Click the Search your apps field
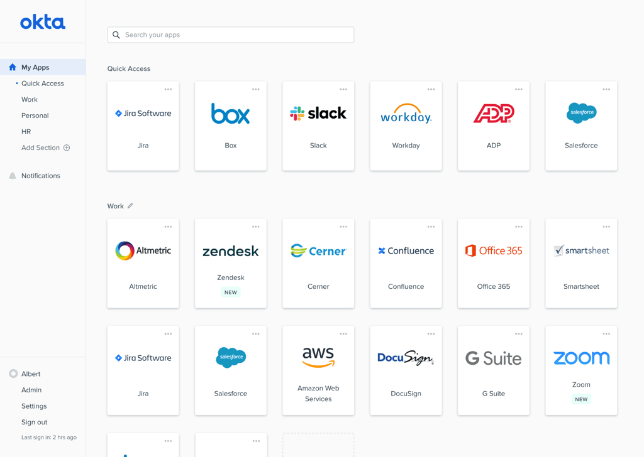This screenshot has width=644, height=457. [230, 35]
